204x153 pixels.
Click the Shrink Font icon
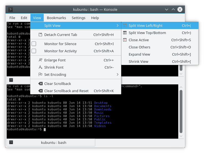40,67
